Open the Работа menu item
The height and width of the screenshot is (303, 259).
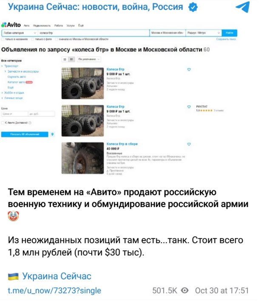[59, 25]
